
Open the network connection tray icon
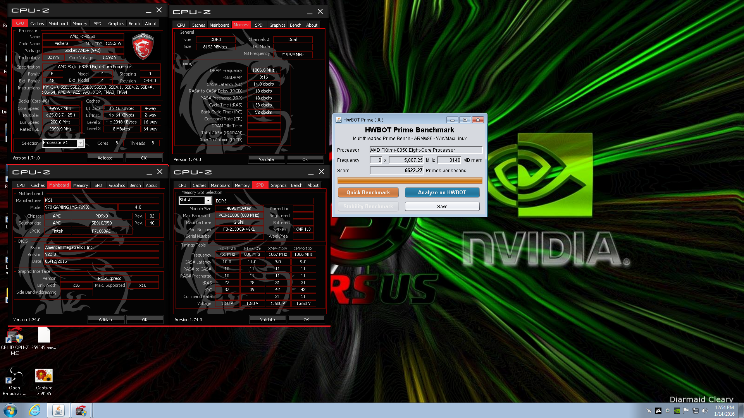[x=696, y=411]
